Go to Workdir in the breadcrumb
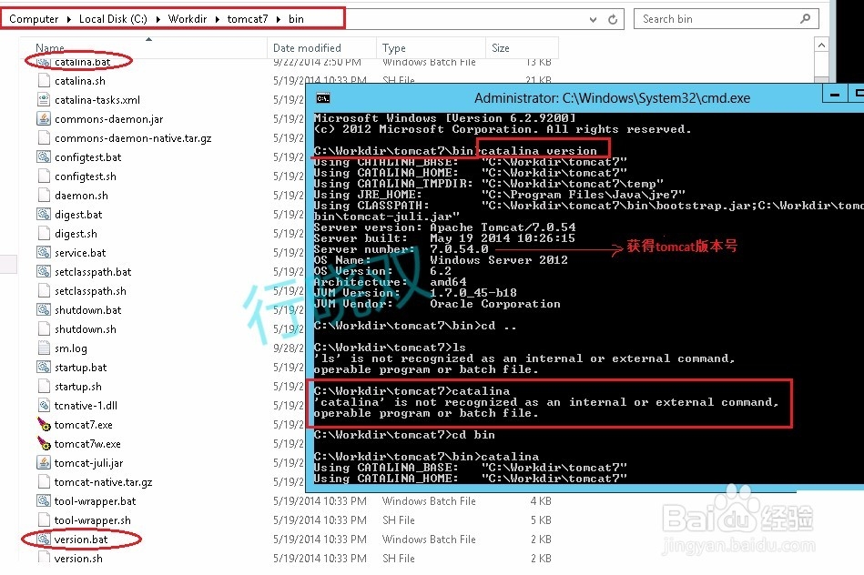This screenshot has width=864, height=575. click(188, 19)
